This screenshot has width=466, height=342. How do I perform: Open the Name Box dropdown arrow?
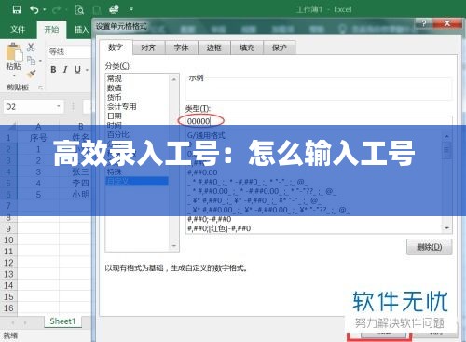pos(59,106)
